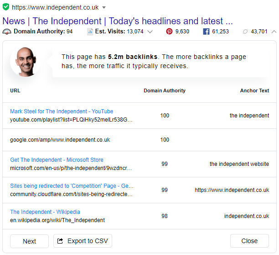Open The Independent - Wikipedia link
Screen dimensions: 279x255
[x=45, y=212]
